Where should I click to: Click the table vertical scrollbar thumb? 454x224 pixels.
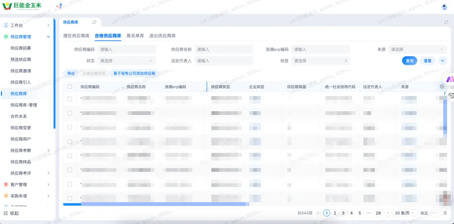pos(445,116)
